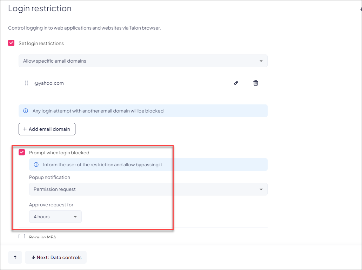The height and width of the screenshot is (270, 362).
Task: Open the 4 hours approval duration dropdown
Action: (55, 217)
